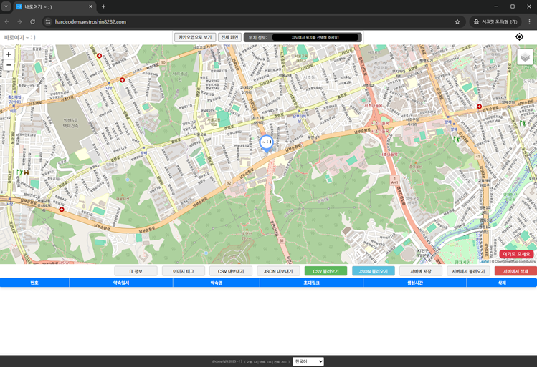Click 약속명 table column header
Viewport: 537px width, 367px height.
(x=217, y=283)
